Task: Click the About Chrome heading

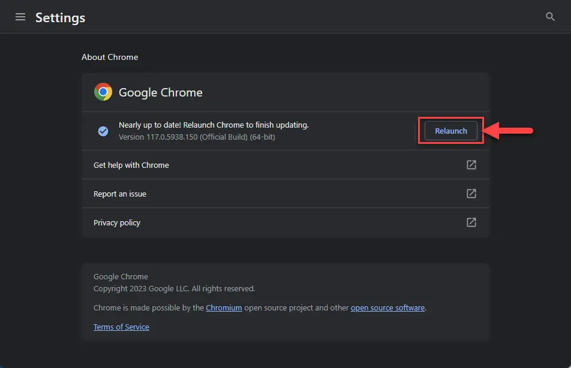Action: (x=110, y=57)
